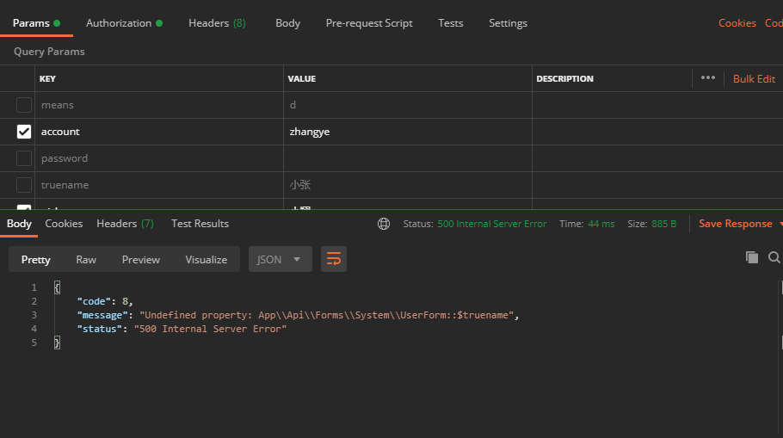
Task: Uncheck the account parameter checkbox
Action: (x=24, y=132)
